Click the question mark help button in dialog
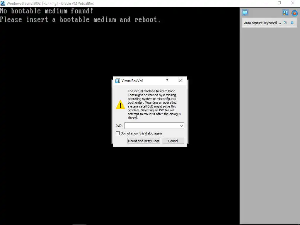Image resolution: width=300 pixels, height=225 pixels. tap(167, 81)
